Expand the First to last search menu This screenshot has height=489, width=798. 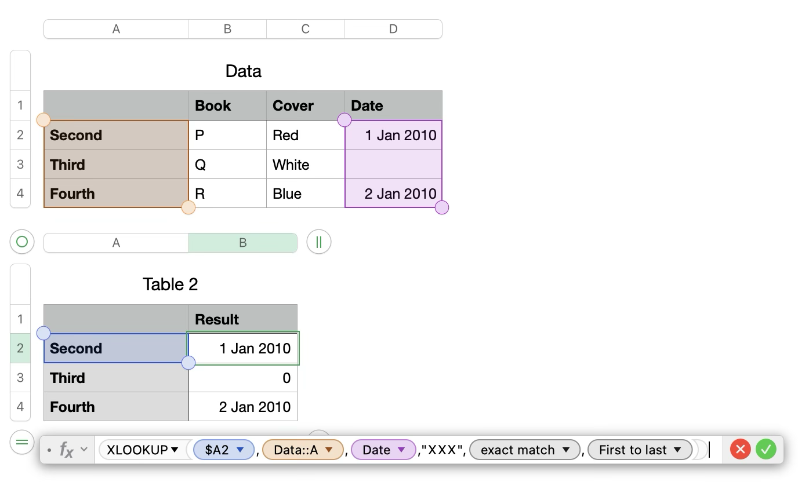[677, 450]
